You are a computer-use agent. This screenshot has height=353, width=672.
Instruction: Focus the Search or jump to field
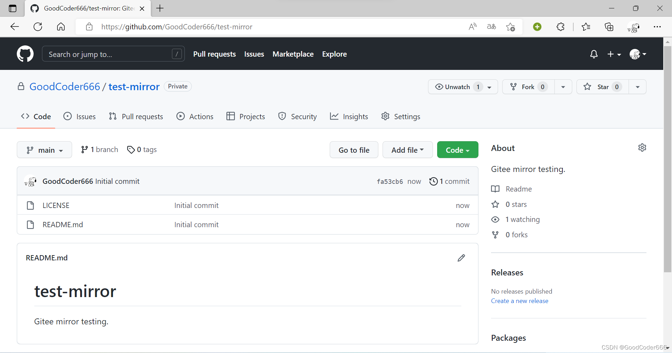(113, 54)
